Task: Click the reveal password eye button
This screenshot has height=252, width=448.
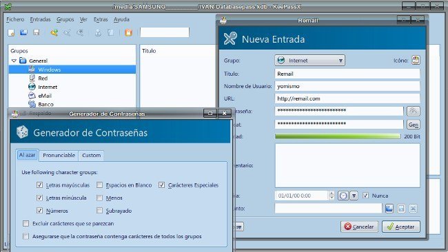Action: tap(413, 111)
